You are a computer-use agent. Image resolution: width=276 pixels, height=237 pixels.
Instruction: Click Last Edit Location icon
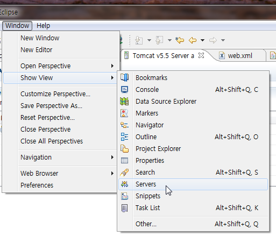point(180,40)
